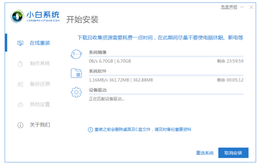Screen dimensions: 258x166
Task: Click the warning info icon before 重装之前
Action: tap(91, 130)
